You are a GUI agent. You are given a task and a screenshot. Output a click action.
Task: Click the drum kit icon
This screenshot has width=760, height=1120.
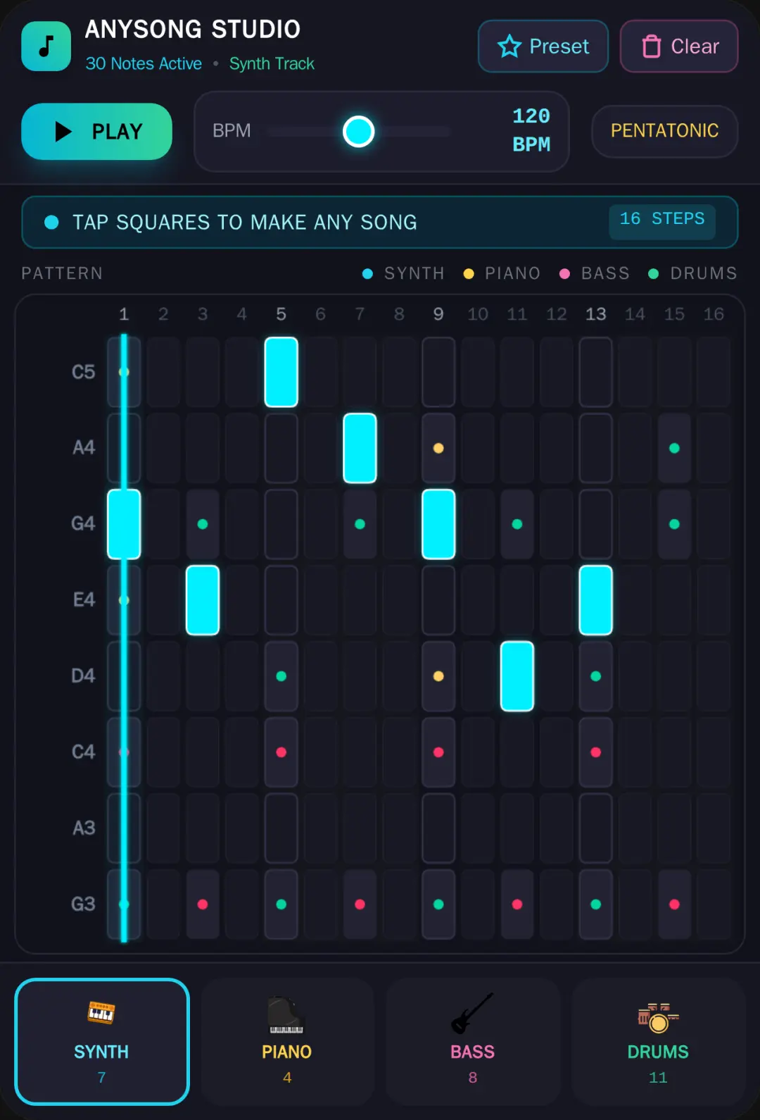click(658, 1018)
